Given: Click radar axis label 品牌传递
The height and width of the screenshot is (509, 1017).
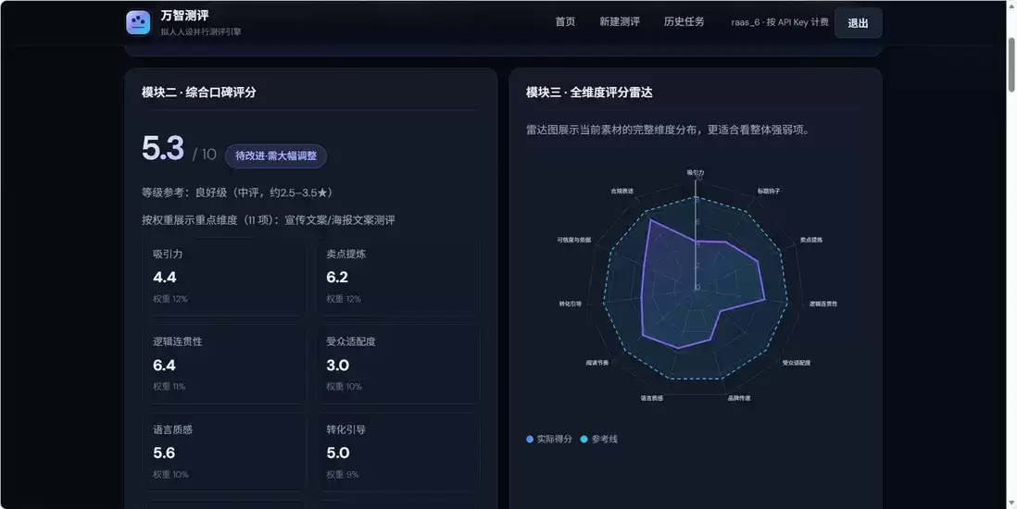Looking at the screenshot, I should (739, 398).
